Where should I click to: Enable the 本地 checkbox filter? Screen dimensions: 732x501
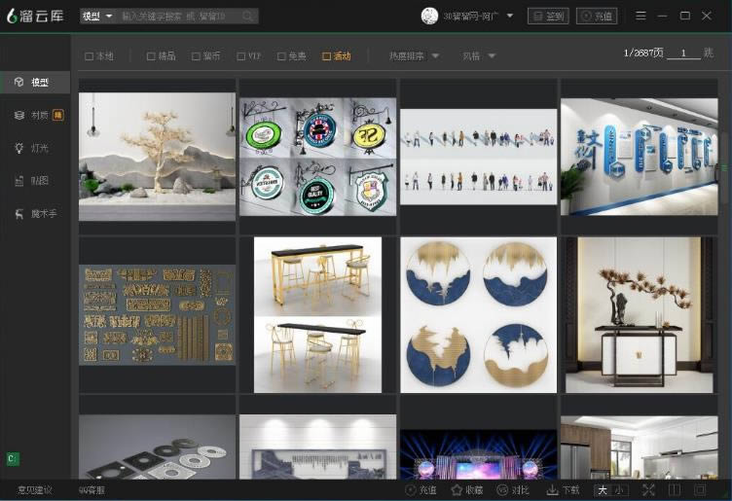(x=90, y=56)
